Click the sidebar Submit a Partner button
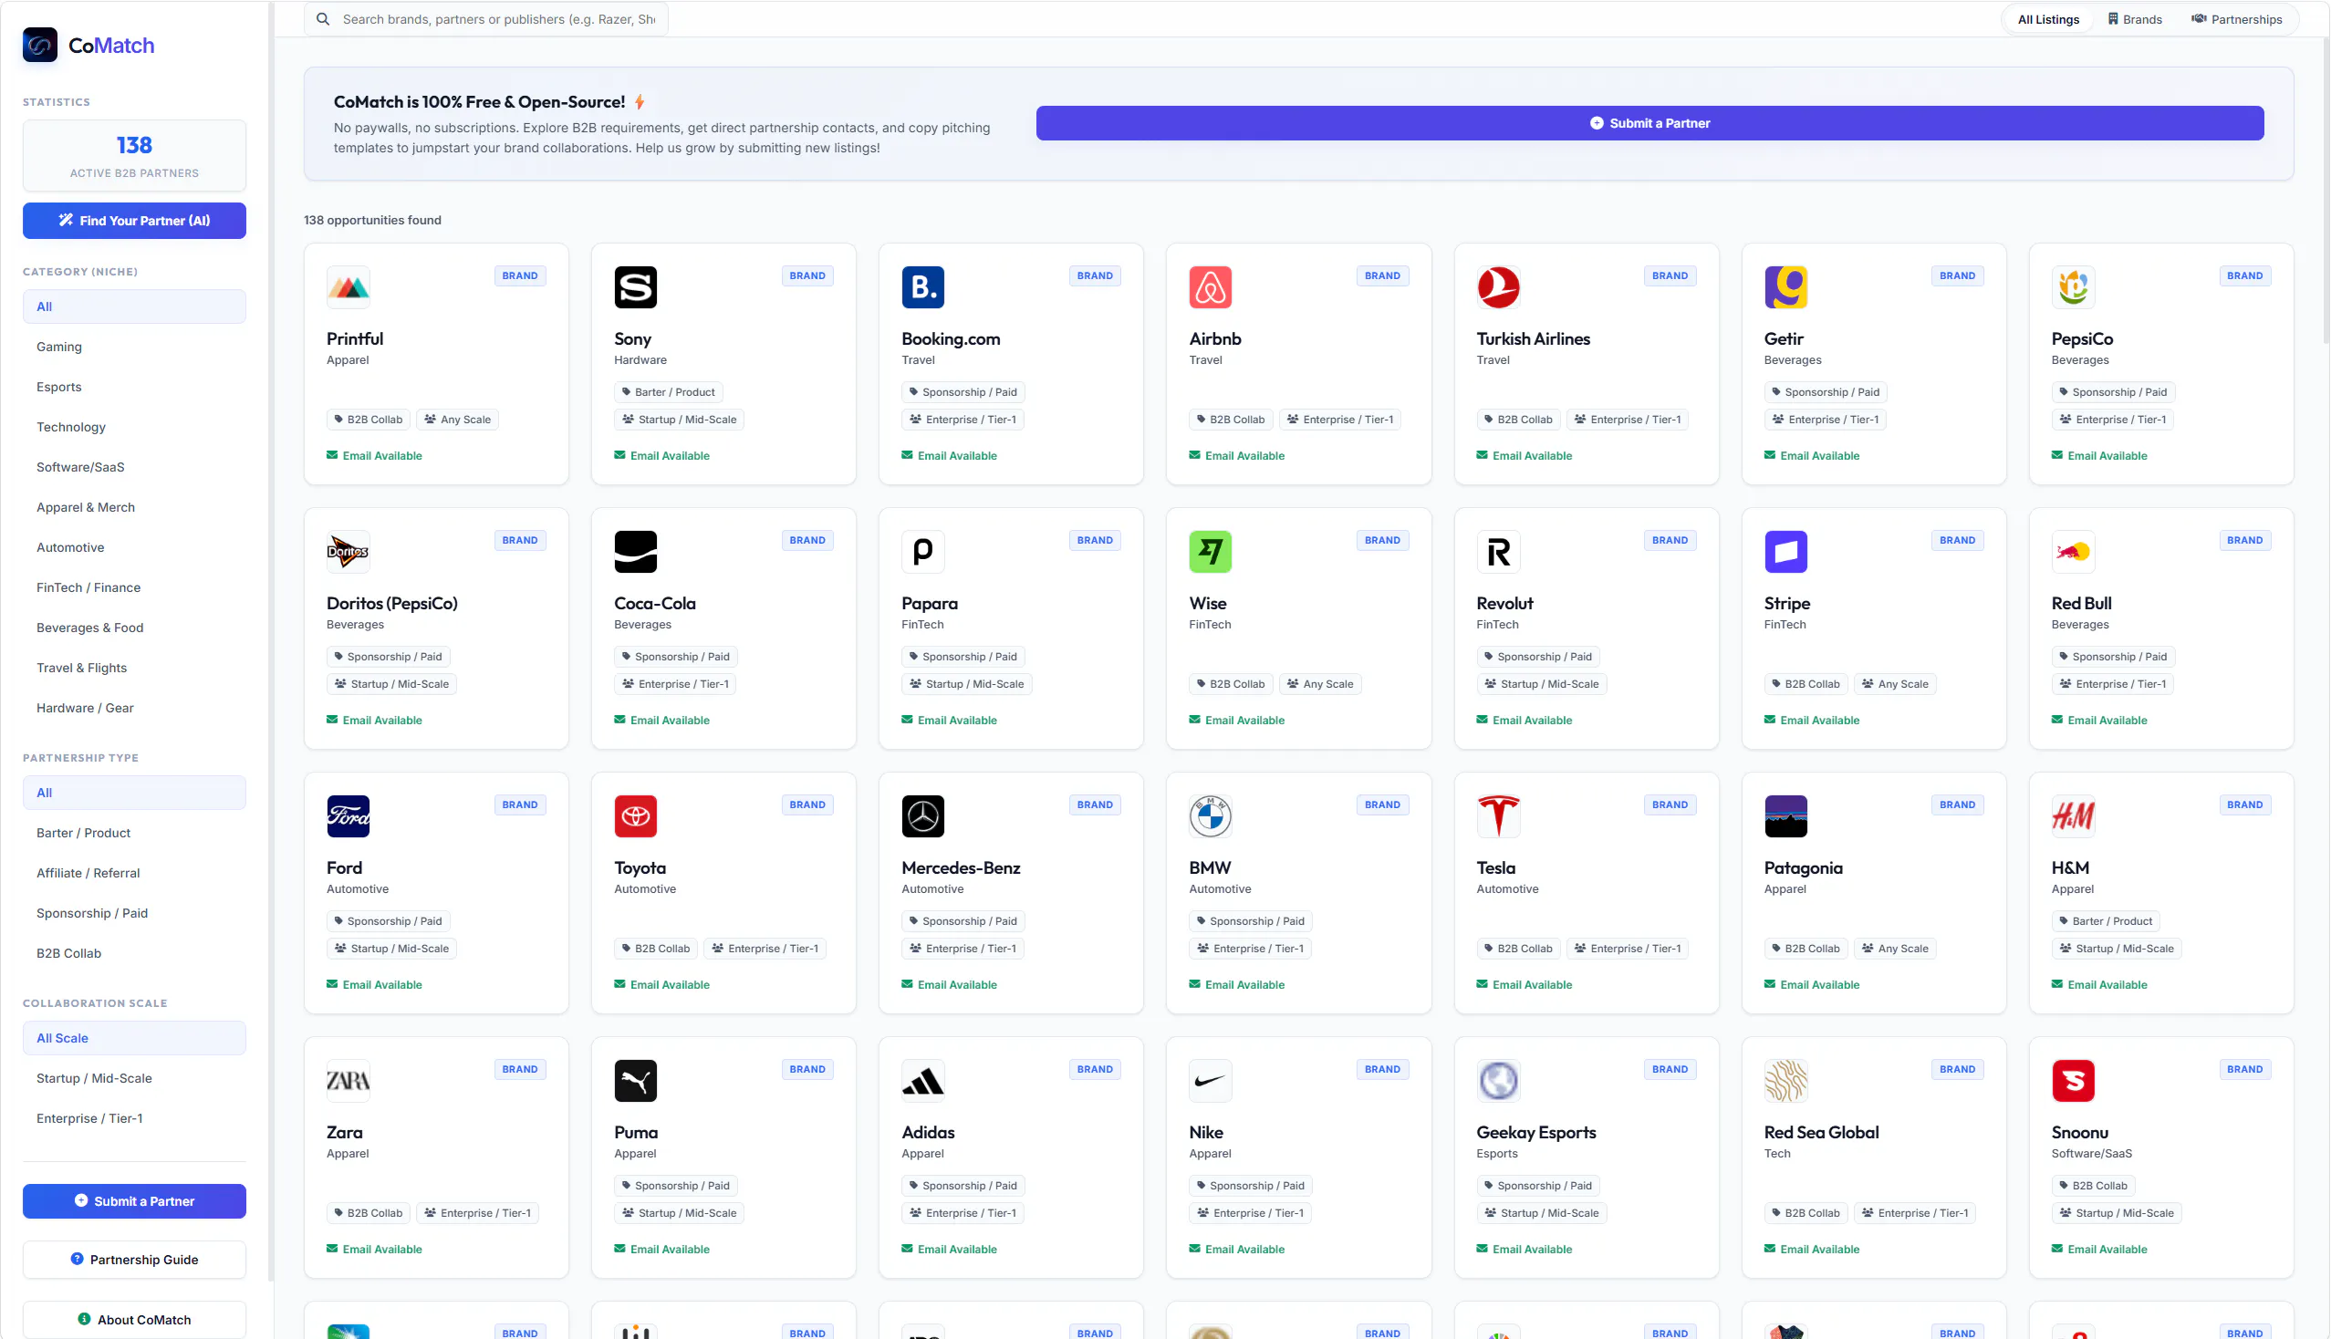Viewport: 2331px width, 1339px height. [x=134, y=1201]
